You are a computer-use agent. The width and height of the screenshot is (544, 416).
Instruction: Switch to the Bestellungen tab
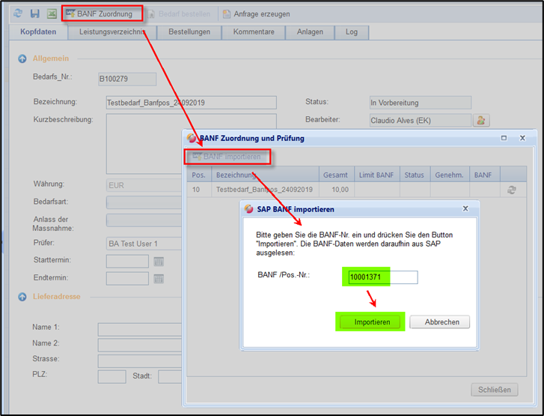point(189,32)
